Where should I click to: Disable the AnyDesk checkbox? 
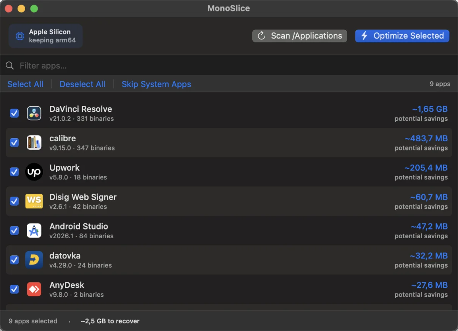point(14,289)
